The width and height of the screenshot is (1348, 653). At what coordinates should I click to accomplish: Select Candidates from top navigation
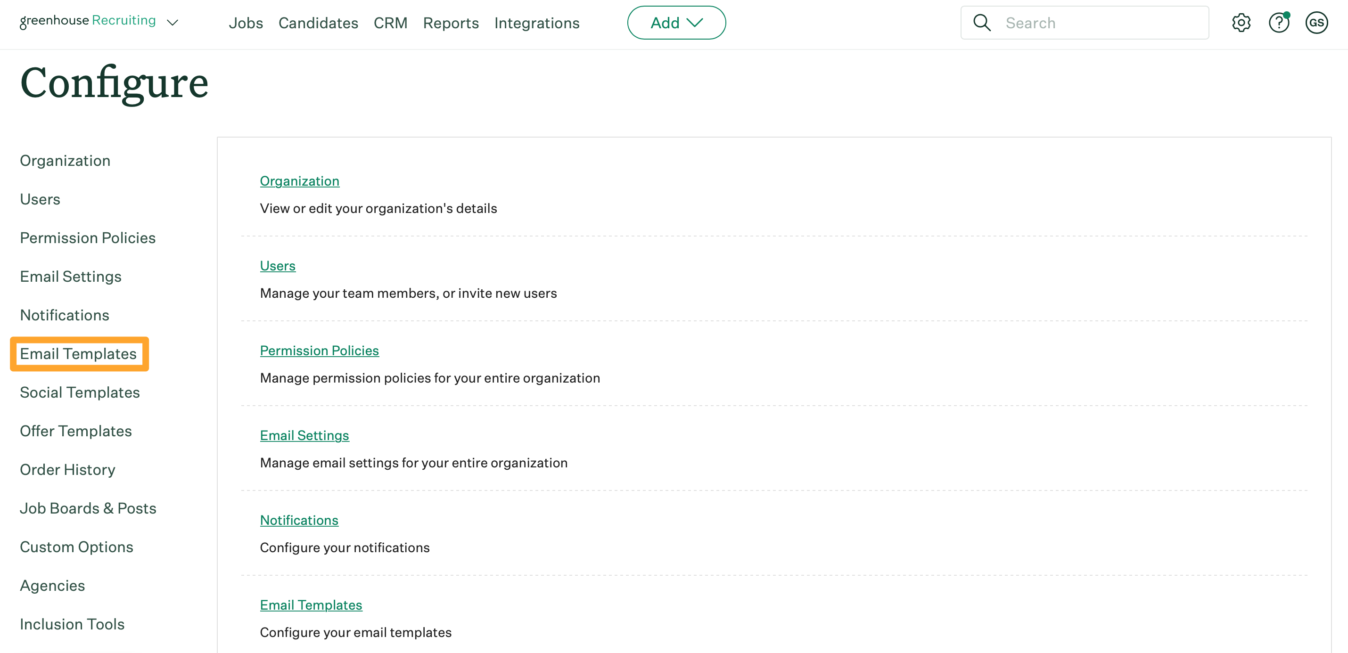(x=318, y=23)
